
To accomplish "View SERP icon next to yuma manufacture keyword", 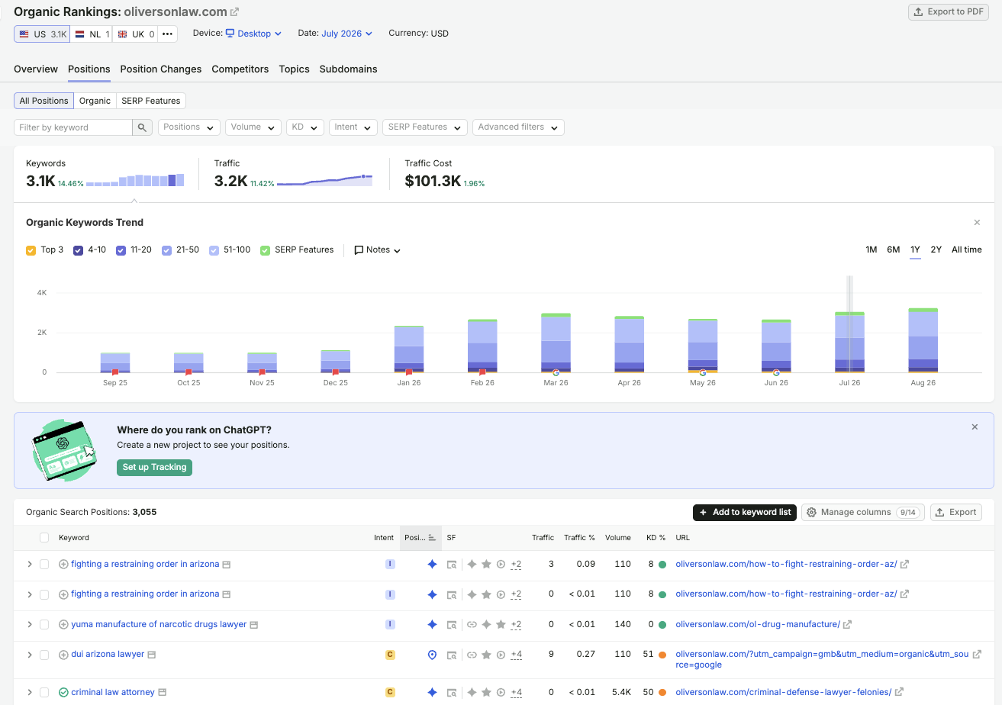I will (x=254, y=625).
